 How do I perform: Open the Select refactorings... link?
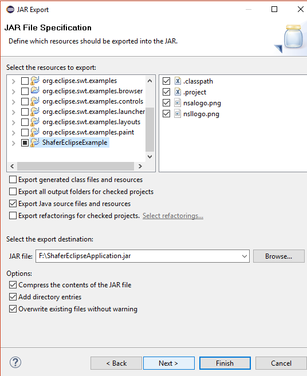tap(173, 216)
